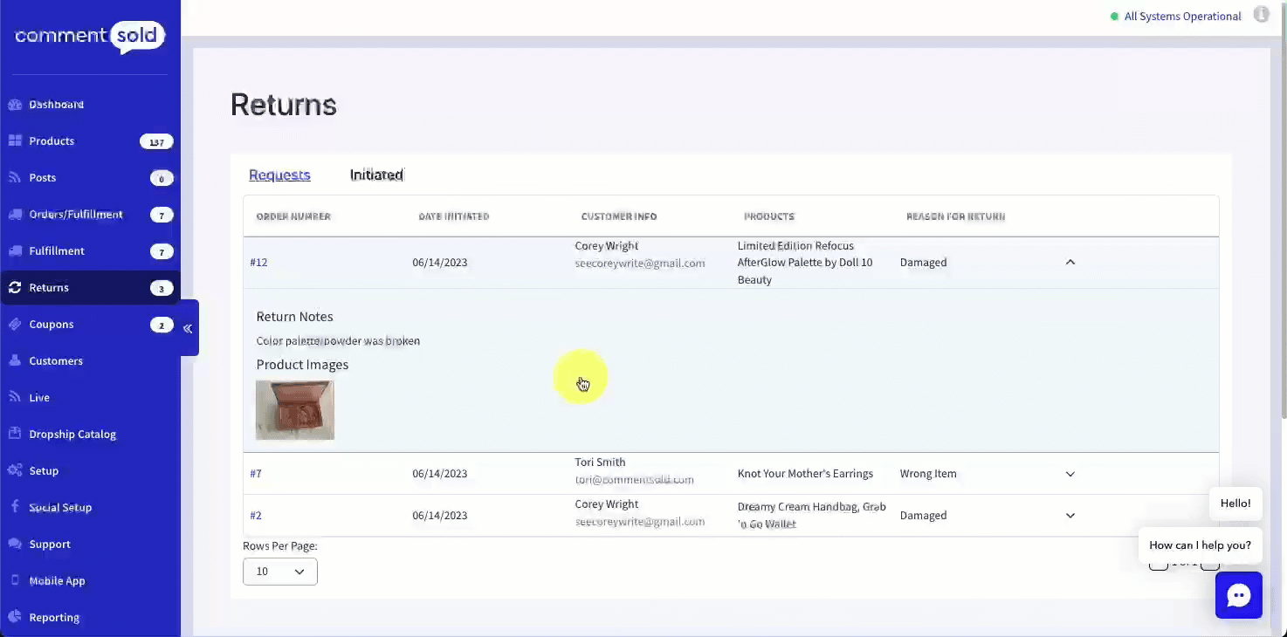The image size is (1287, 637).
Task: Select the Requests tab
Action: point(279,175)
